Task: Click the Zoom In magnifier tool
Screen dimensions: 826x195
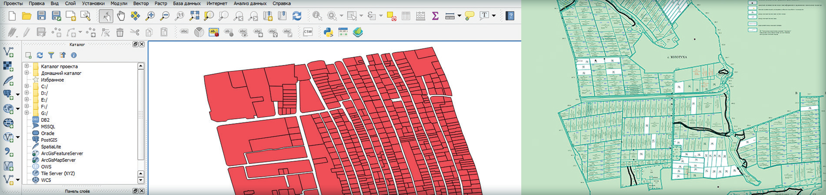Action: point(150,16)
